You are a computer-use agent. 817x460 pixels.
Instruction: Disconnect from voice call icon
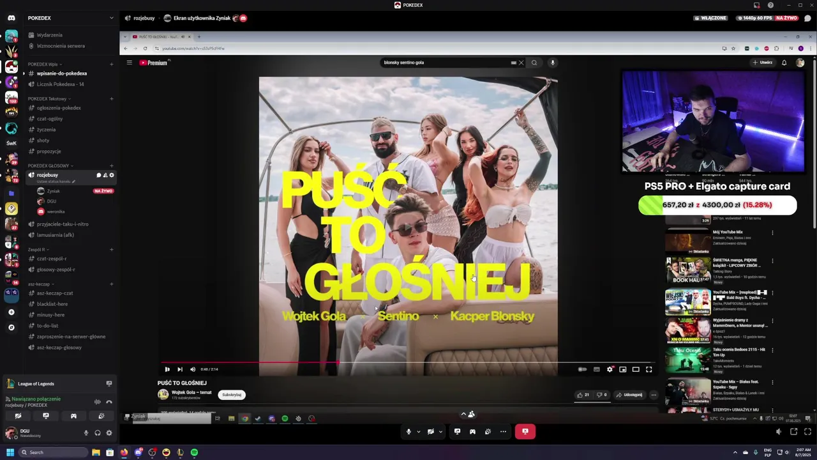point(109,402)
